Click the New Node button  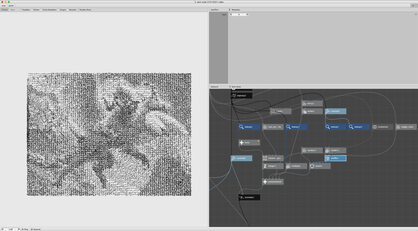235,87
